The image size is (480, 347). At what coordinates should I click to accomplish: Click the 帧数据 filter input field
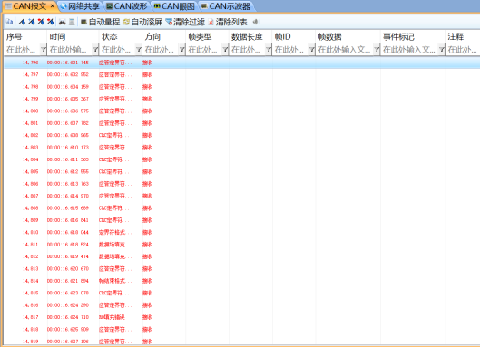pyautogui.click(x=345, y=50)
